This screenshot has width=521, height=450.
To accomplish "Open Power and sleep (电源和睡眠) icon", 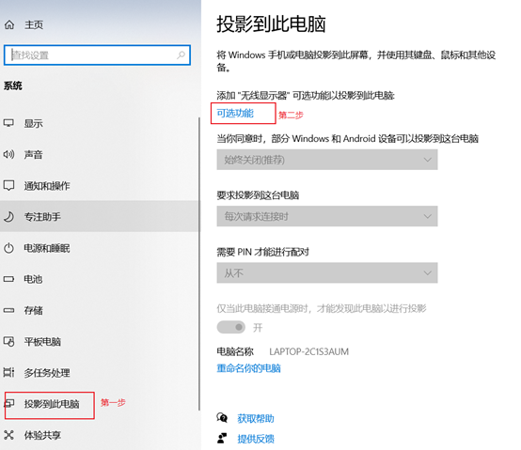I will [8, 248].
